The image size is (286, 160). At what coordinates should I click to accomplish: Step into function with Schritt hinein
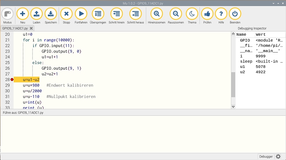(116, 14)
